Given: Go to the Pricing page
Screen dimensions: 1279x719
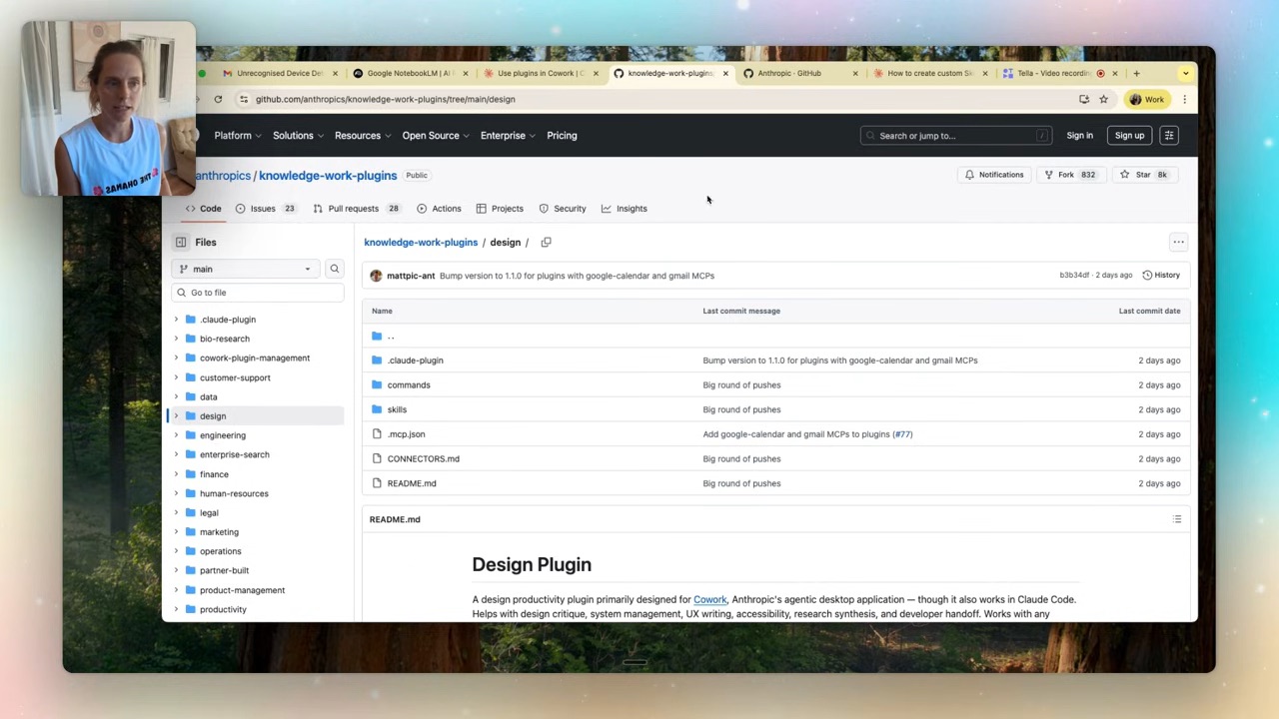Looking at the screenshot, I should [x=562, y=136].
